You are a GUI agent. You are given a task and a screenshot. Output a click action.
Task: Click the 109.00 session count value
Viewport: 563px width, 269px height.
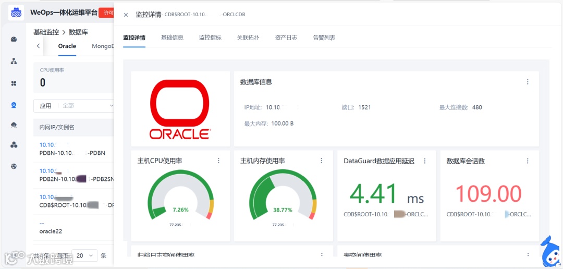pyautogui.click(x=488, y=194)
